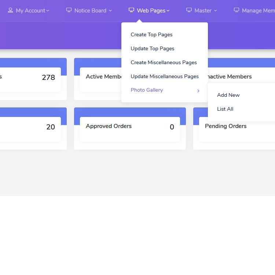The image size is (275, 275).
Task: Click the monitor icon beside Master
Action: [189, 10]
